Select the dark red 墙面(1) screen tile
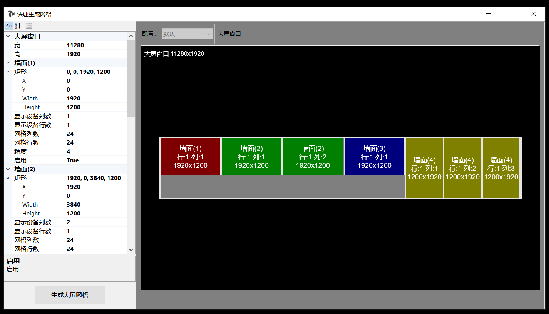Viewport: 549px width, 314px height. [190, 157]
